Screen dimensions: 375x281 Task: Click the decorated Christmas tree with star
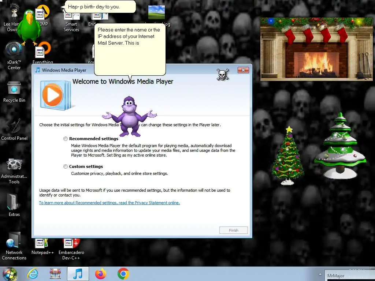click(x=288, y=156)
